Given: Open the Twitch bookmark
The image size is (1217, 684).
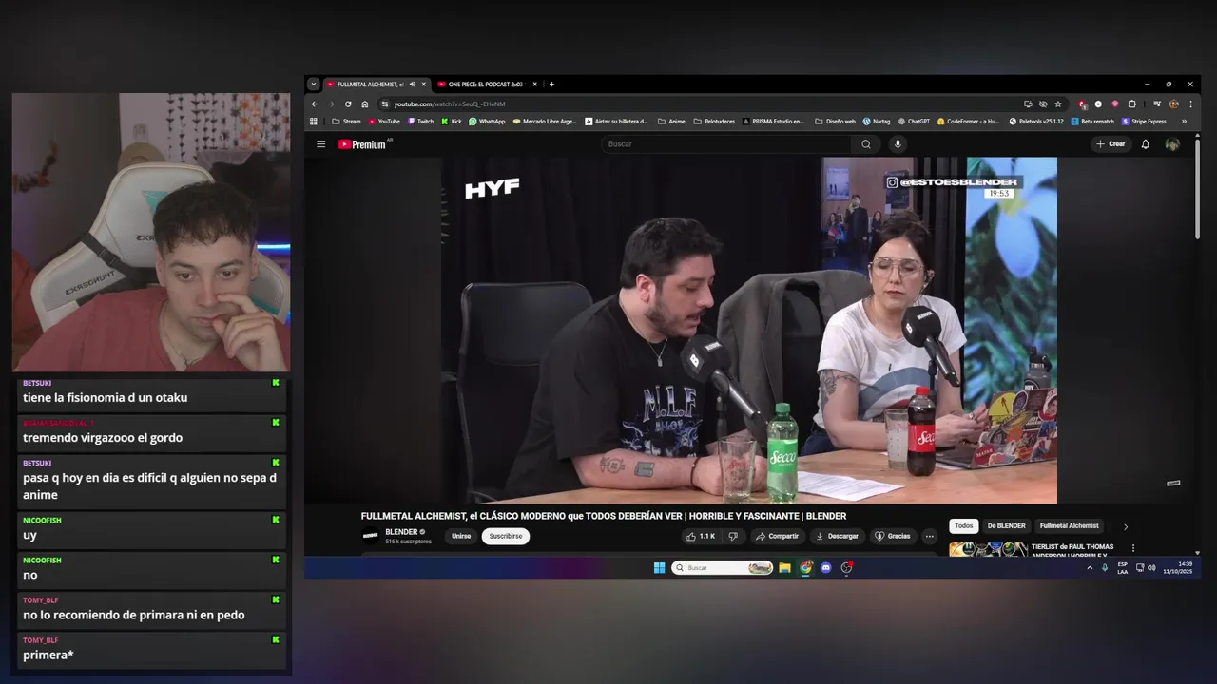Looking at the screenshot, I should point(420,122).
